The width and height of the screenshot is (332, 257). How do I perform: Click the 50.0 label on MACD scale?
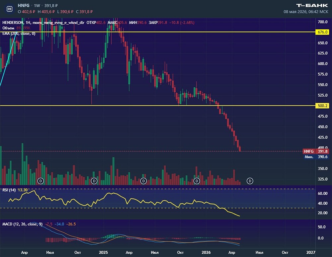pyautogui.click(x=322, y=227)
